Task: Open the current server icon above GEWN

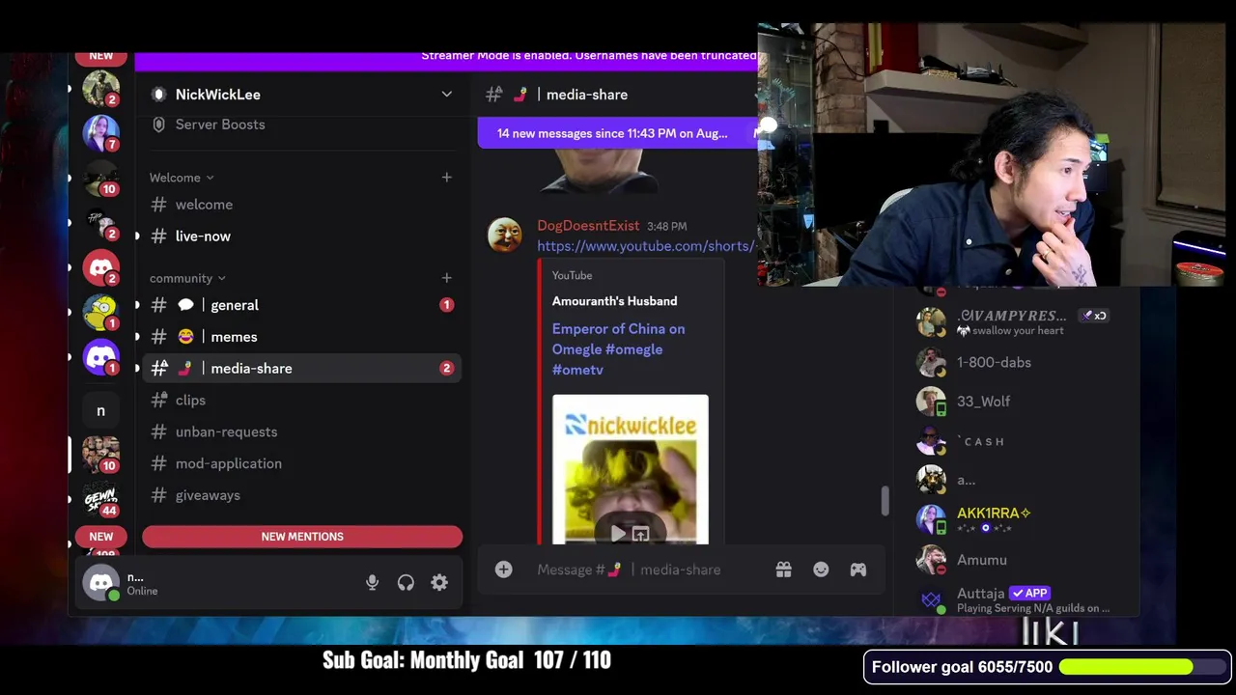Action: 100,455
